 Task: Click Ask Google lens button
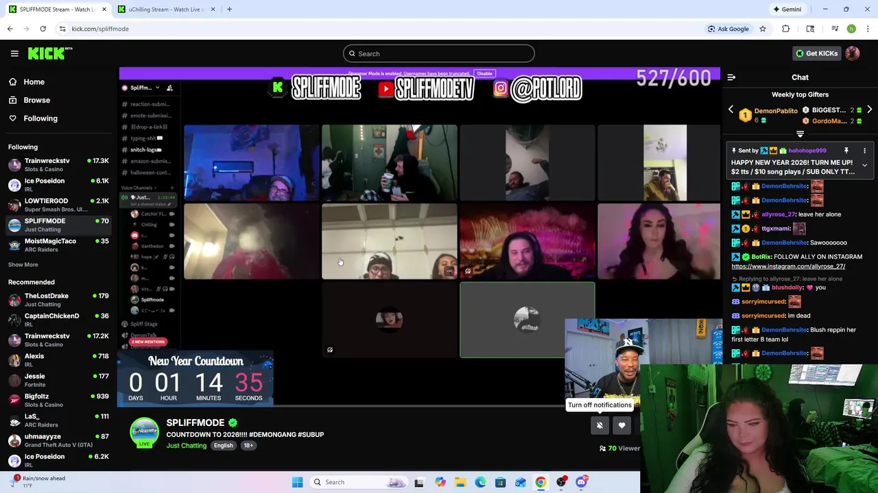[728, 29]
